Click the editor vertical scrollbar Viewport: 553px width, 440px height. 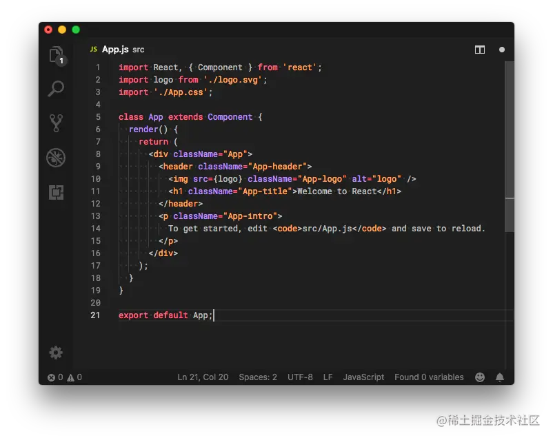(x=510, y=213)
